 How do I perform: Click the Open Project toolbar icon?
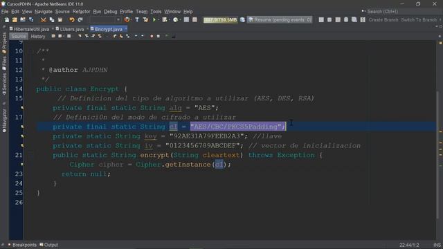tap(23, 20)
